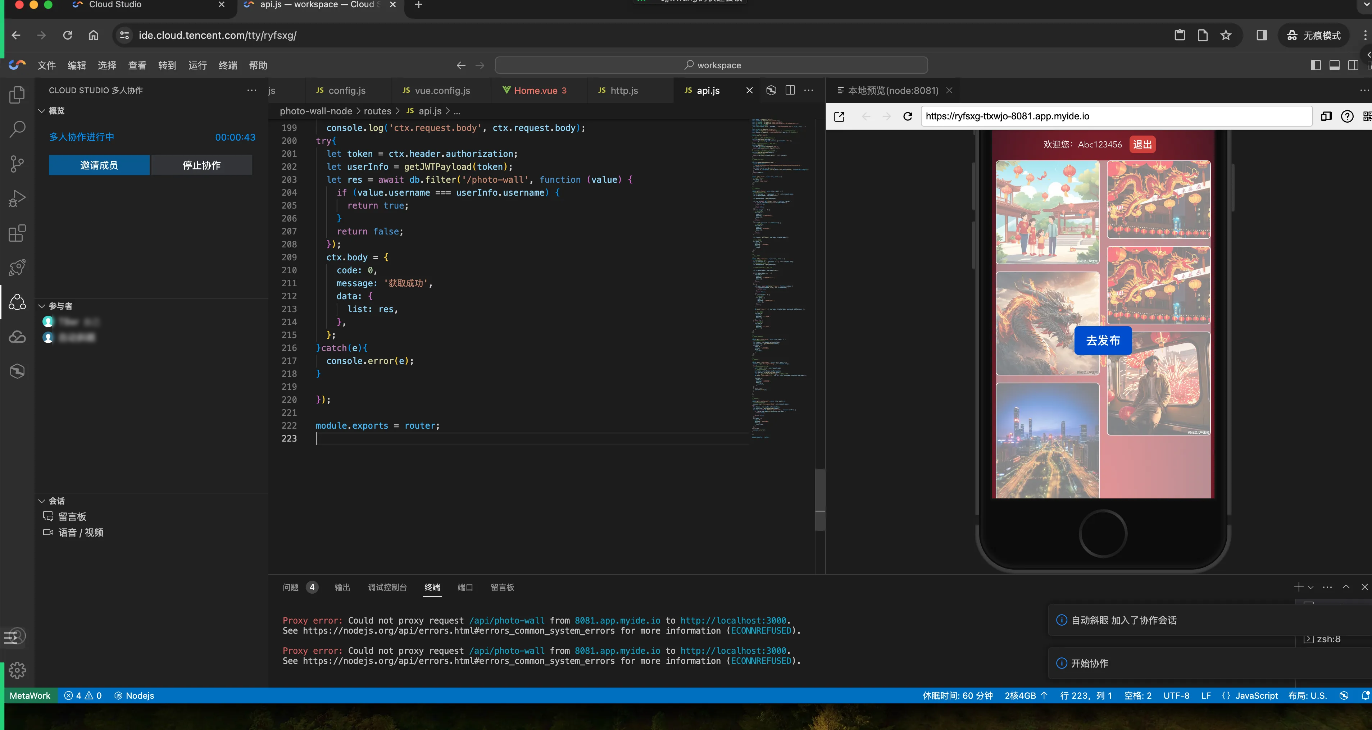1372x730 pixels.
Task: Click the 停止协作 button
Action: pyautogui.click(x=201, y=165)
